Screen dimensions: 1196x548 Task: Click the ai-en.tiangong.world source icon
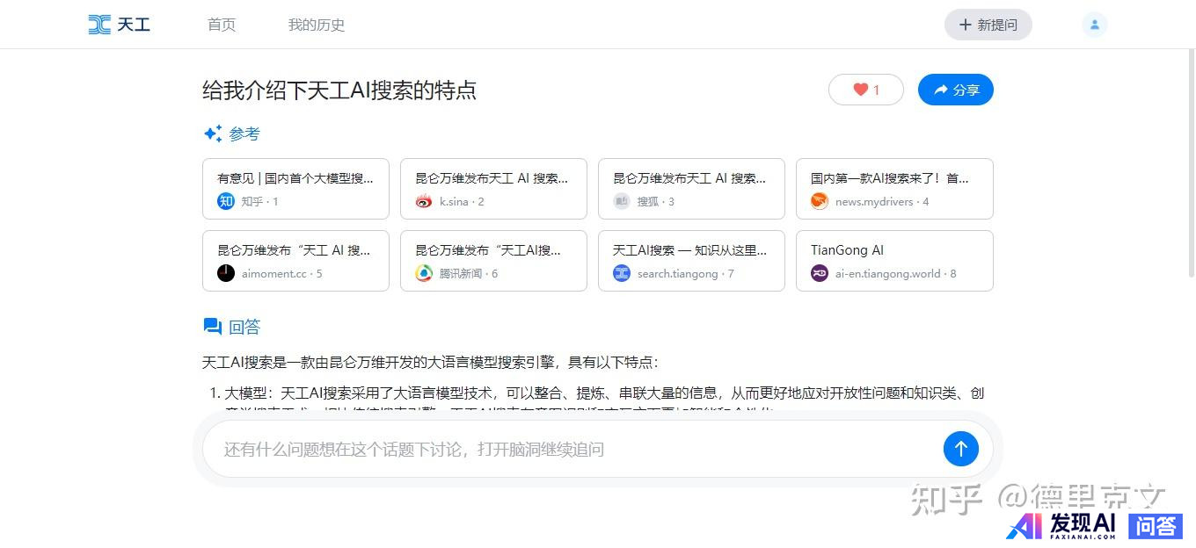(820, 273)
